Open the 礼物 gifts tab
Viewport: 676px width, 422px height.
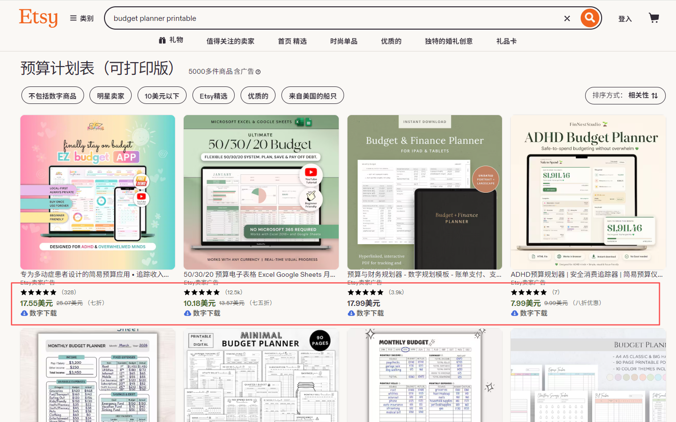(x=171, y=40)
